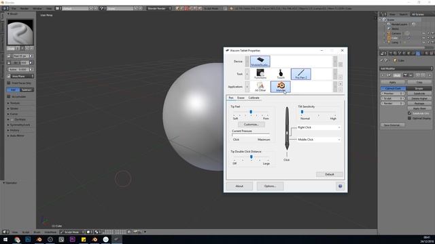Click the Save External button
The width and height of the screenshot is (435, 244).
392,125
